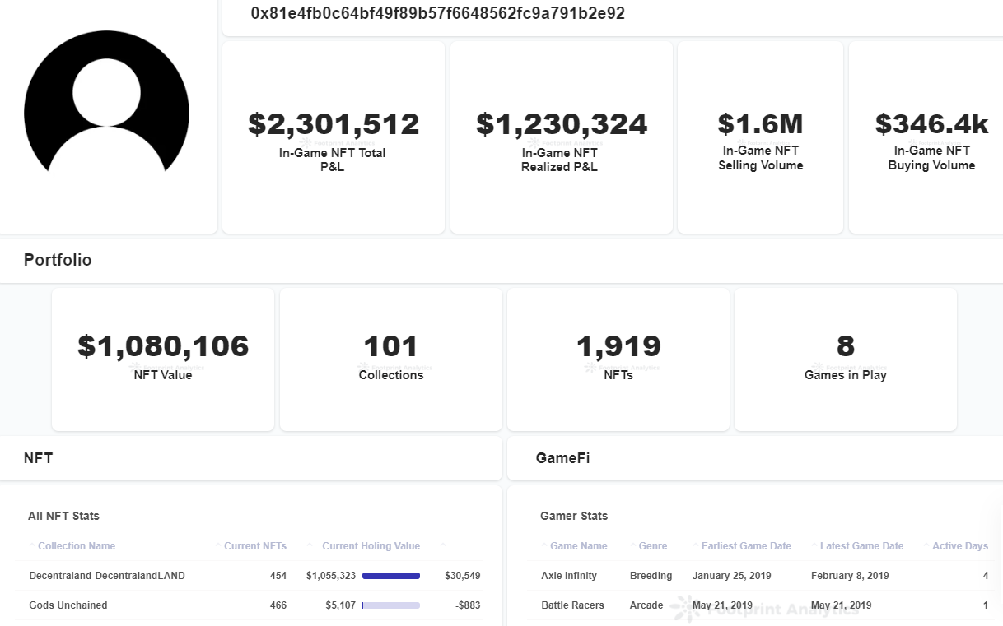The width and height of the screenshot is (1003, 626).
Task: Switch to the NFT section
Action: click(38, 458)
